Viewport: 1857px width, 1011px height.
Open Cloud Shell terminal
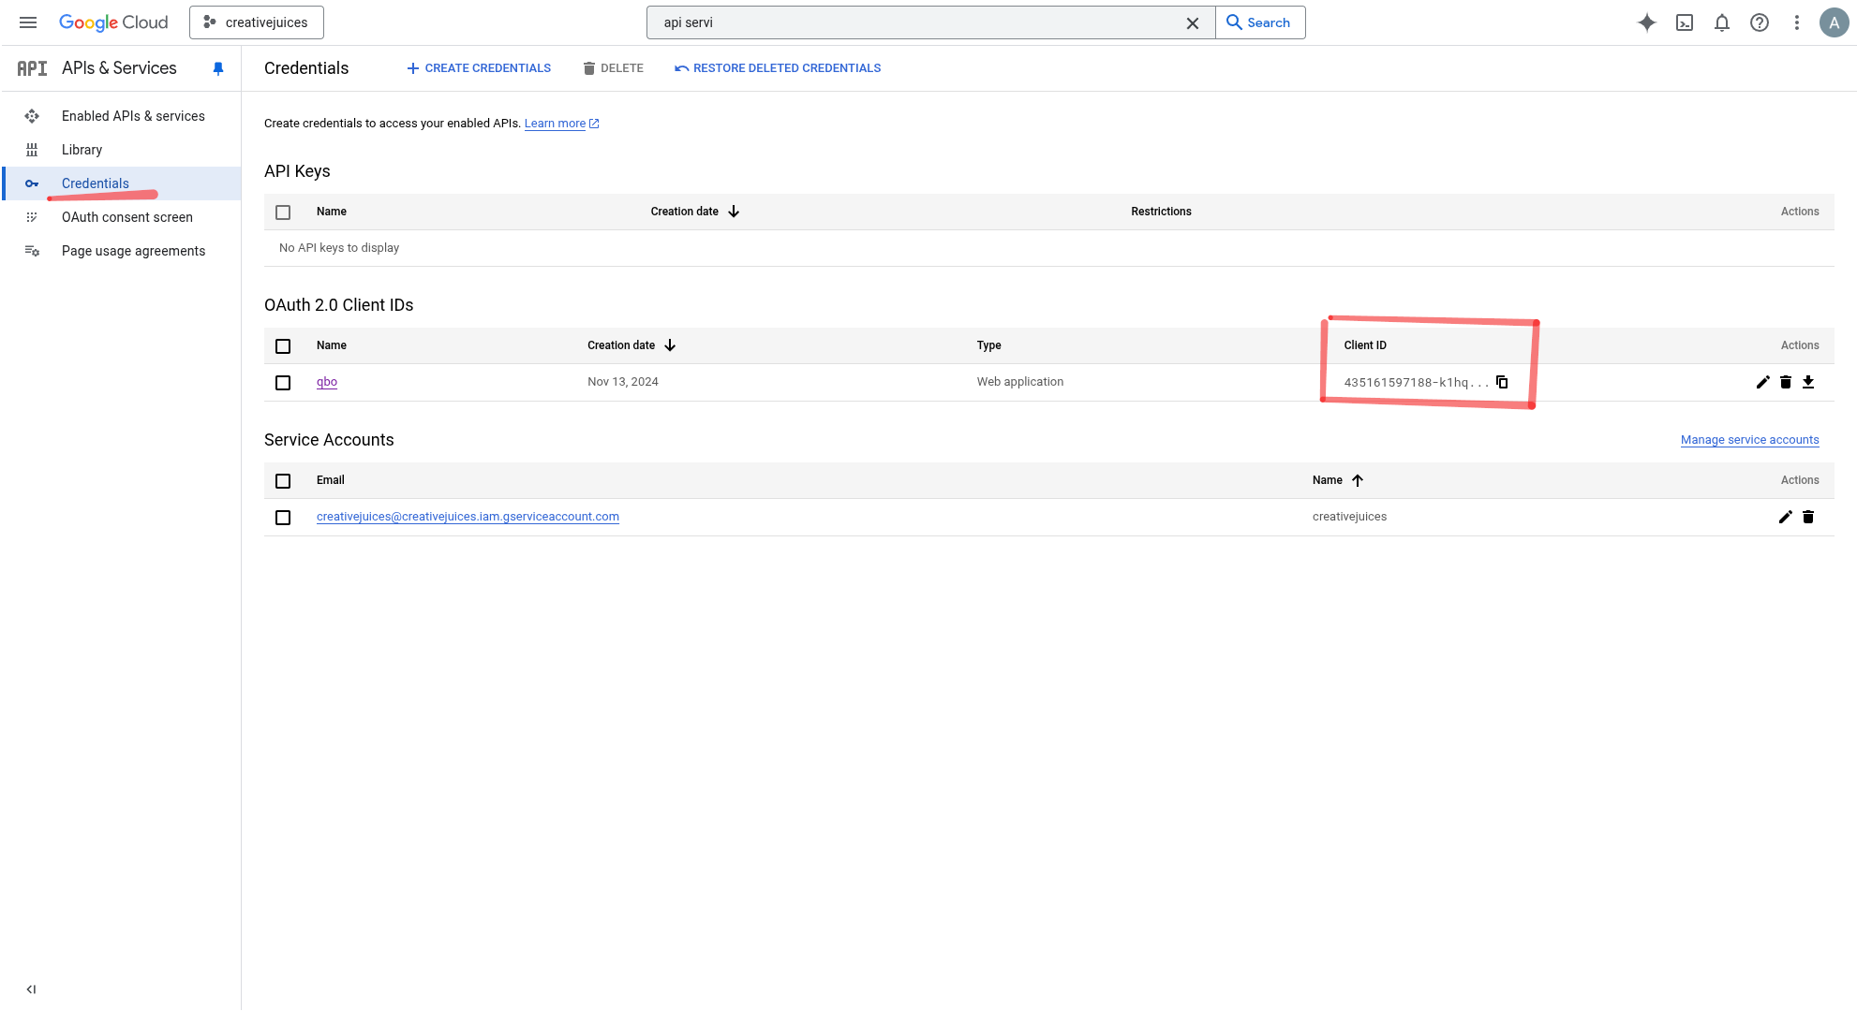pyautogui.click(x=1684, y=22)
